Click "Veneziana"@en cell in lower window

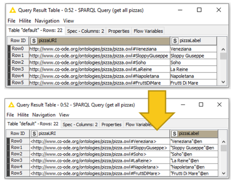[x=194, y=141]
